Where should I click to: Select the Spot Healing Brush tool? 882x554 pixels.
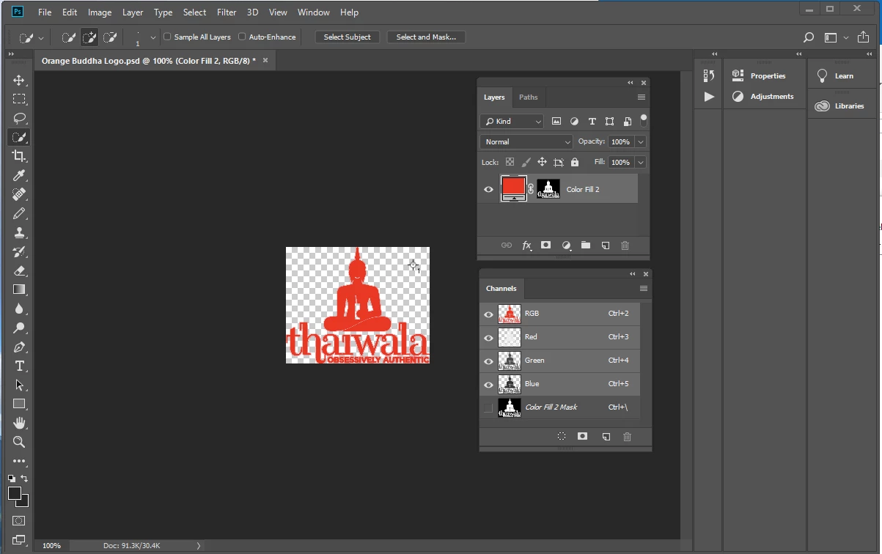[x=19, y=194]
